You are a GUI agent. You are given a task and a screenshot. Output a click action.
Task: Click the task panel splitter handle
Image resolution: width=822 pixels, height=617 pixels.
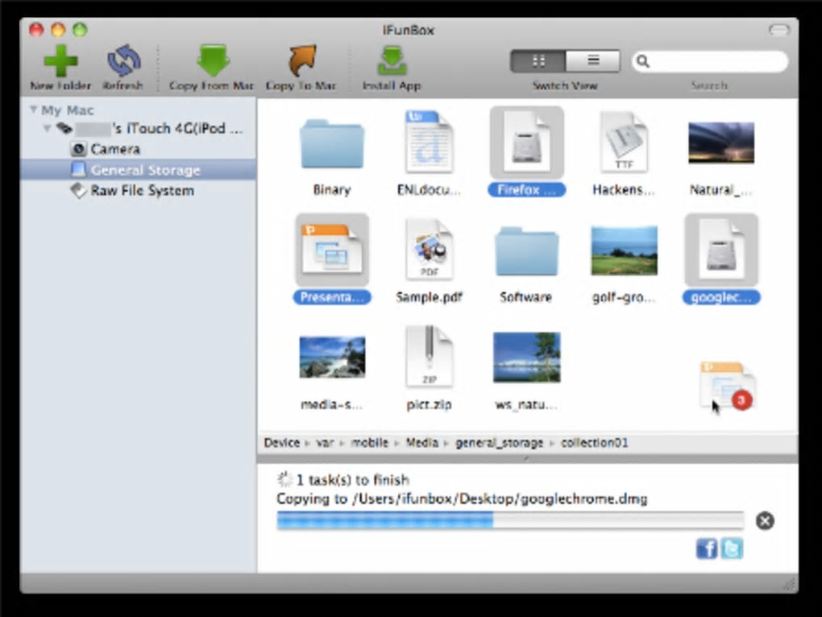coord(527,459)
